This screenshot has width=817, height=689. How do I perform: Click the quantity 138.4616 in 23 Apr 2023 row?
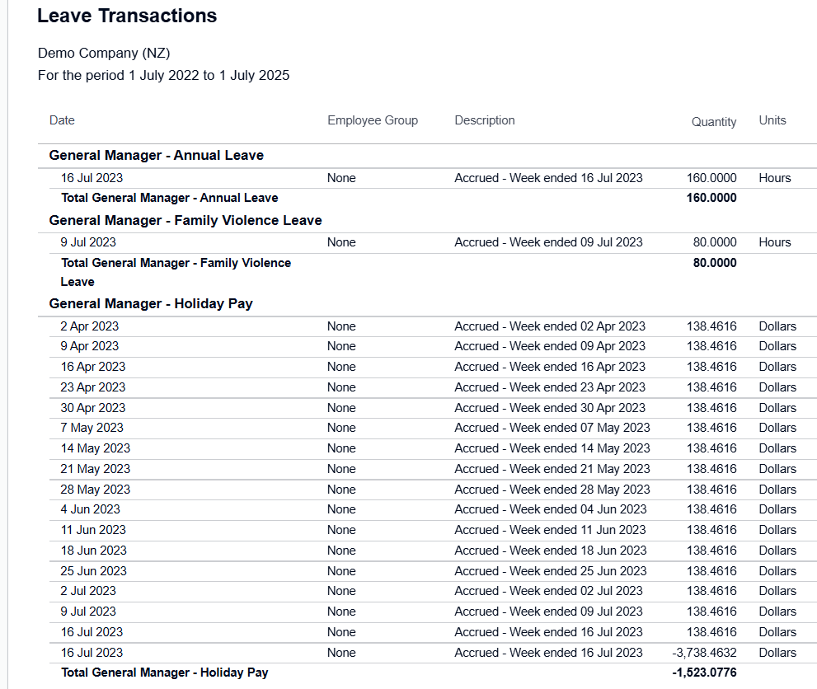(711, 387)
